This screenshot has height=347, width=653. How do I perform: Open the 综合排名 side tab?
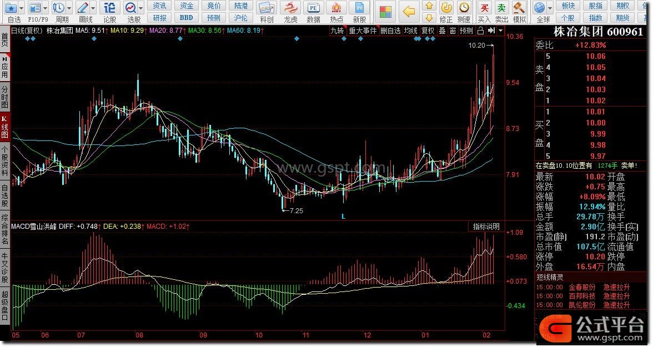click(x=4, y=230)
